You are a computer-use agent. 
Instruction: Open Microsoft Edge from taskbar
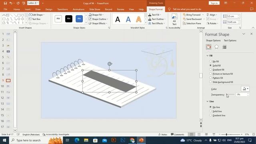(77, 140)
